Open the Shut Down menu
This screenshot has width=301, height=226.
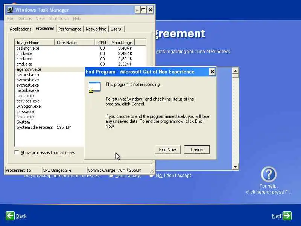coord(59,18)
